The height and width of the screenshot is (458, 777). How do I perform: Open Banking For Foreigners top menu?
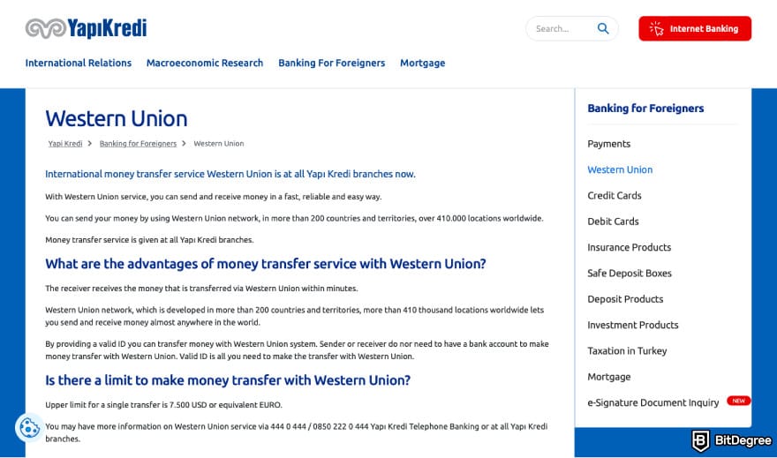(x=331, y=63)
